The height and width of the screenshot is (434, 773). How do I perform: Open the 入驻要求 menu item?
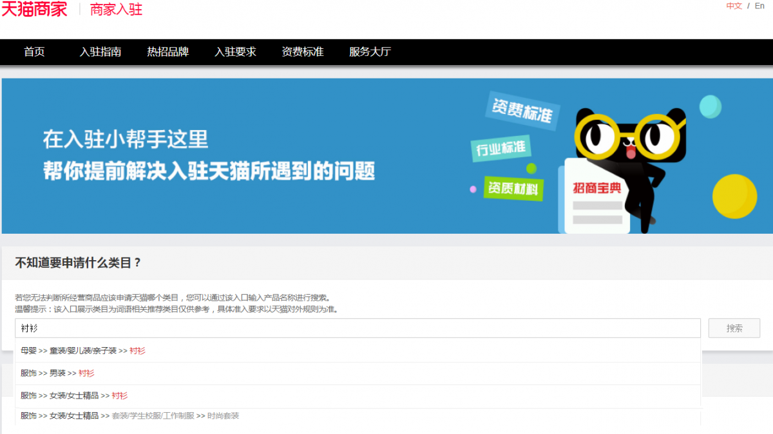235,52
